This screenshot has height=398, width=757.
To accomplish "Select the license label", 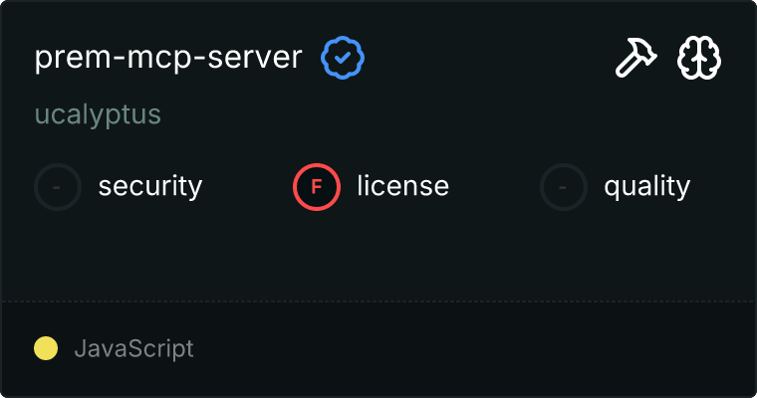I will pos(402,186).
